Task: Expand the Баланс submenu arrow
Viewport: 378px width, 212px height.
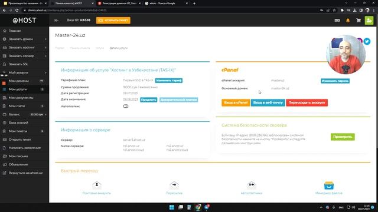Action: 46,114
